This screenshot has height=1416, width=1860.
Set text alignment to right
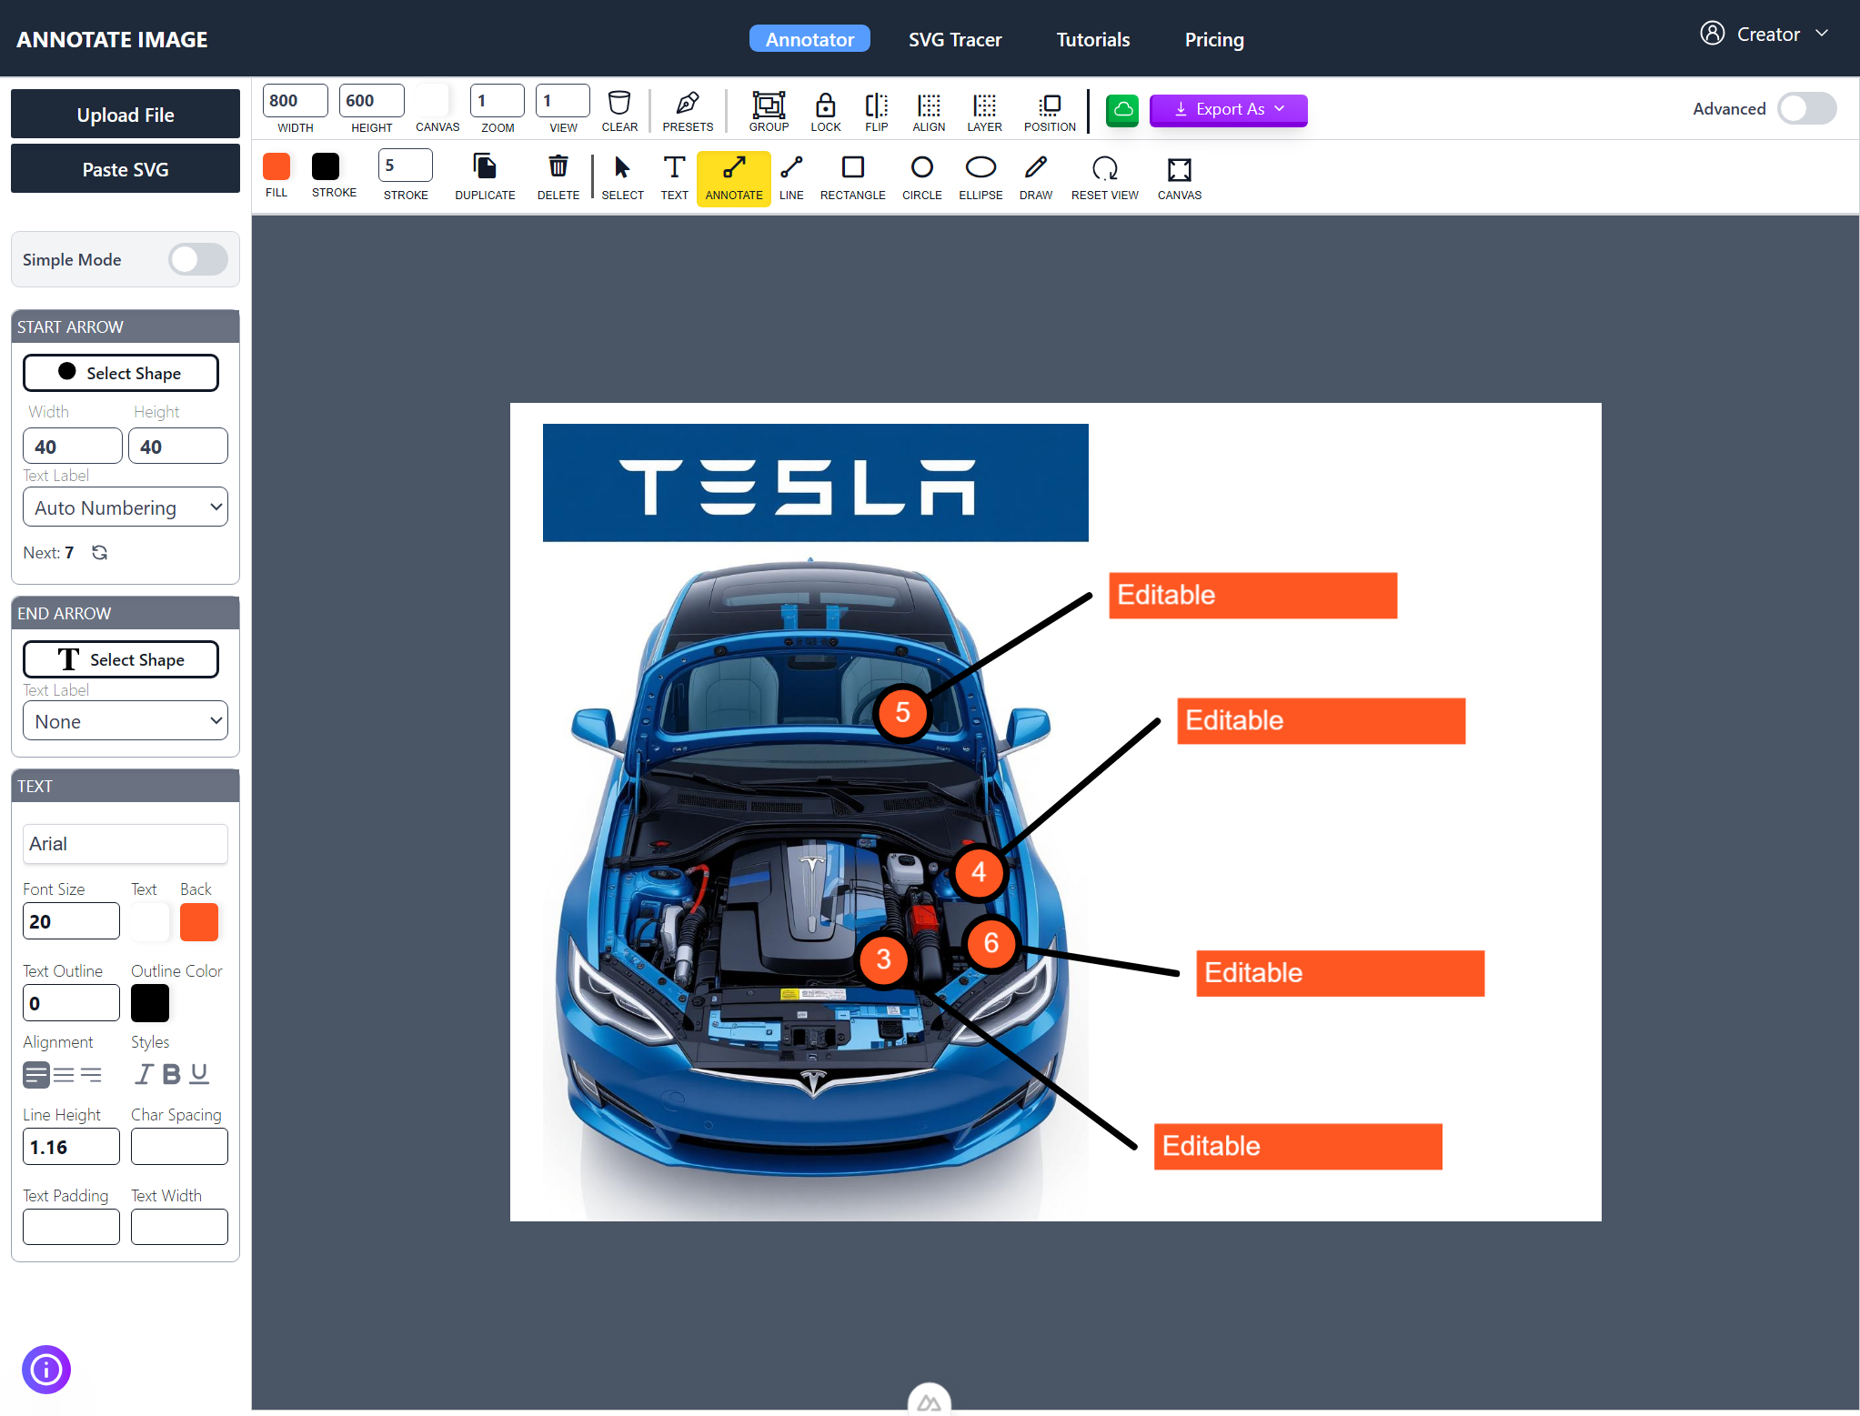91,1075
